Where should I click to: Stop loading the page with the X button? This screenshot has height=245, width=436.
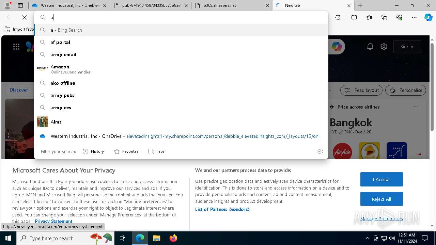point(25,17)
